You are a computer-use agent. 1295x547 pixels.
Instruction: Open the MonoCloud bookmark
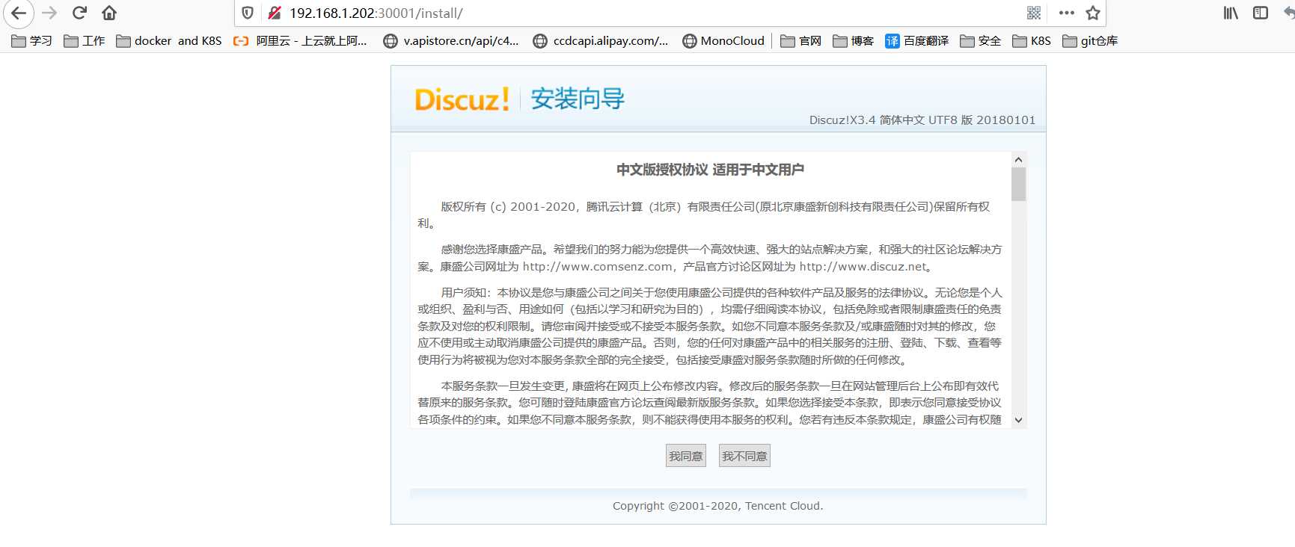(723, 41)
